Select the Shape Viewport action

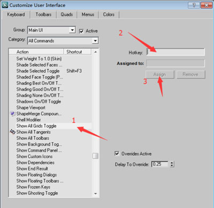30,107
